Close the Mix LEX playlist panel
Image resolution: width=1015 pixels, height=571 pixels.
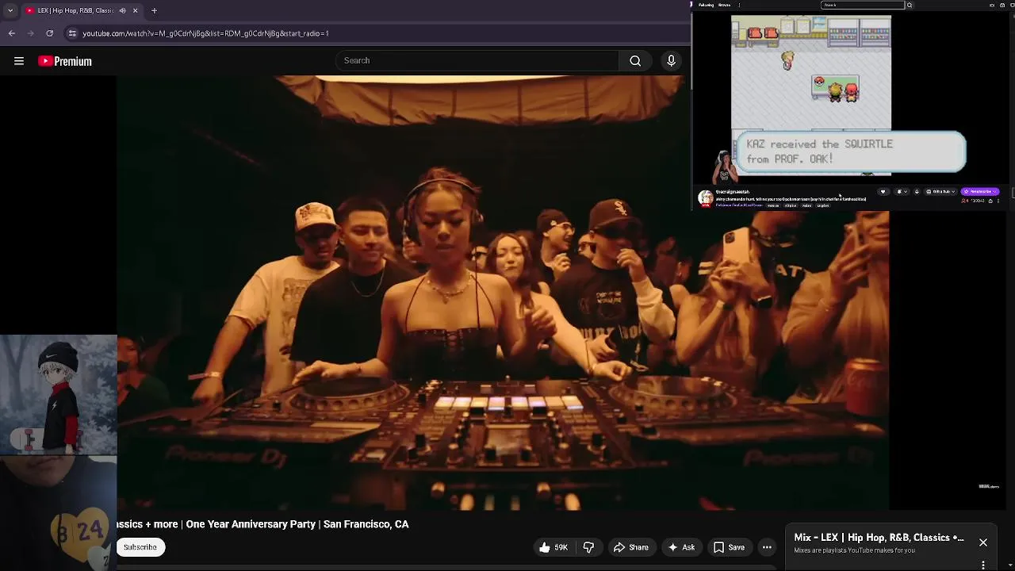pyautogui.click(x=983, y=542)
